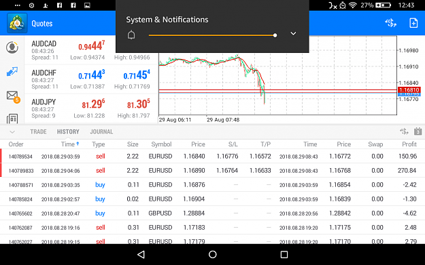Screen dimensions: 425x265
Task: Click the -4.62 profit value
Action: click(409, 213)
